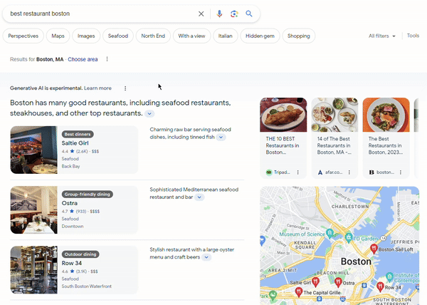Viewport: 427px width, 305px height.
Task: Click TD Garden map marker
Action: pyautogui.click(x=349, y=237)
